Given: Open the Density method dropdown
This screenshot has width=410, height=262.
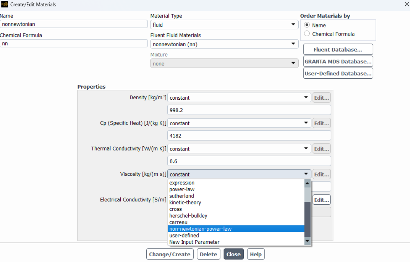Looking at the screenshot, I should point(239,98).
